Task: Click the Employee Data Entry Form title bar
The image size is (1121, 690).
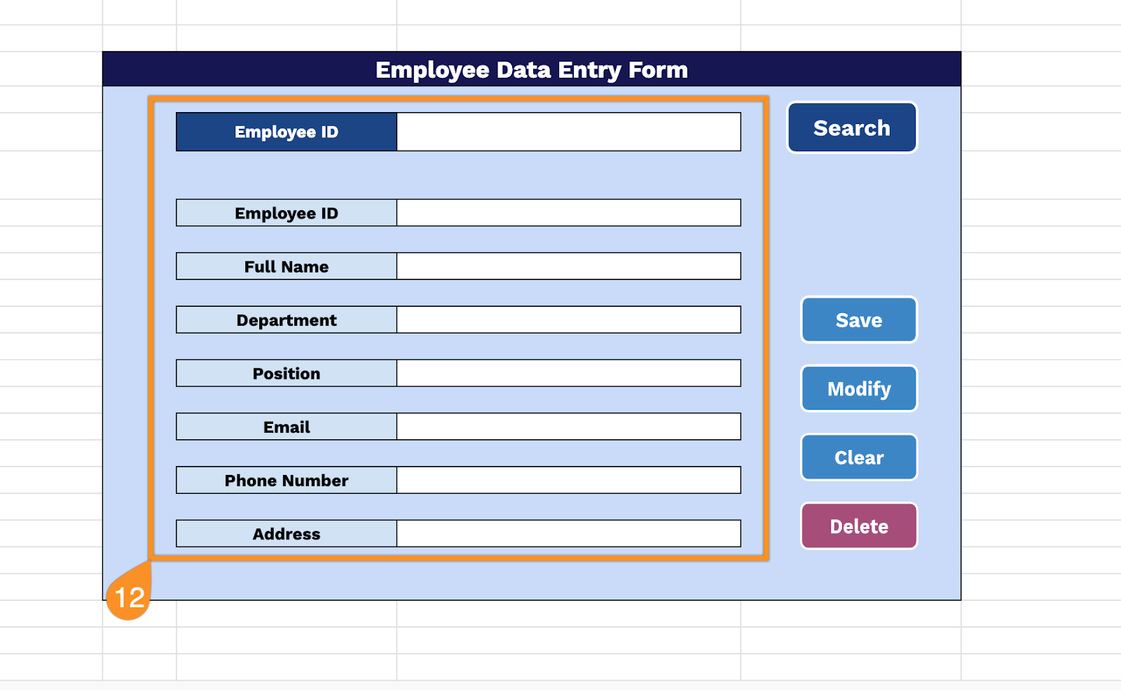Action: 531,69
